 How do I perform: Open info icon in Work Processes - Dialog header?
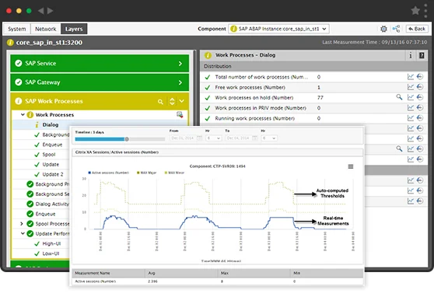(411, 55)
